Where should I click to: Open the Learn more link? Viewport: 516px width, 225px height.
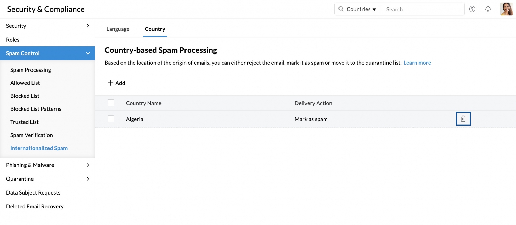pyautogui.click(x=417, y=63)
